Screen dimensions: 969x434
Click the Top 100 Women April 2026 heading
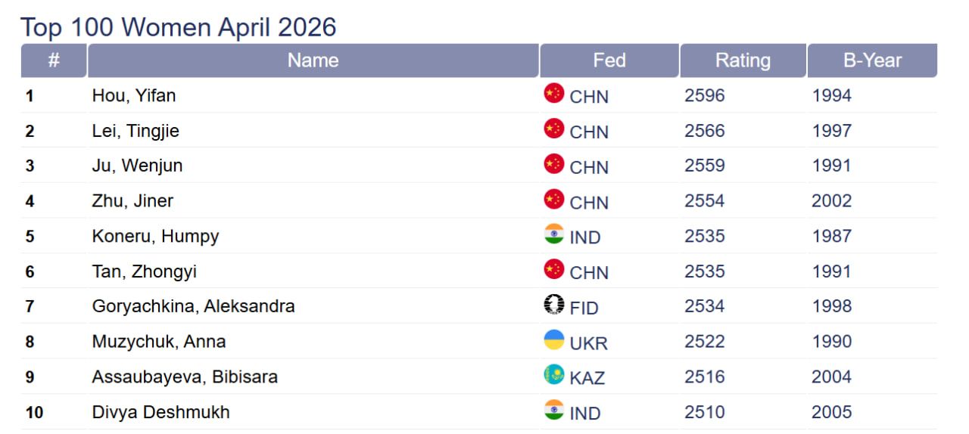click(x=179, y=27)
